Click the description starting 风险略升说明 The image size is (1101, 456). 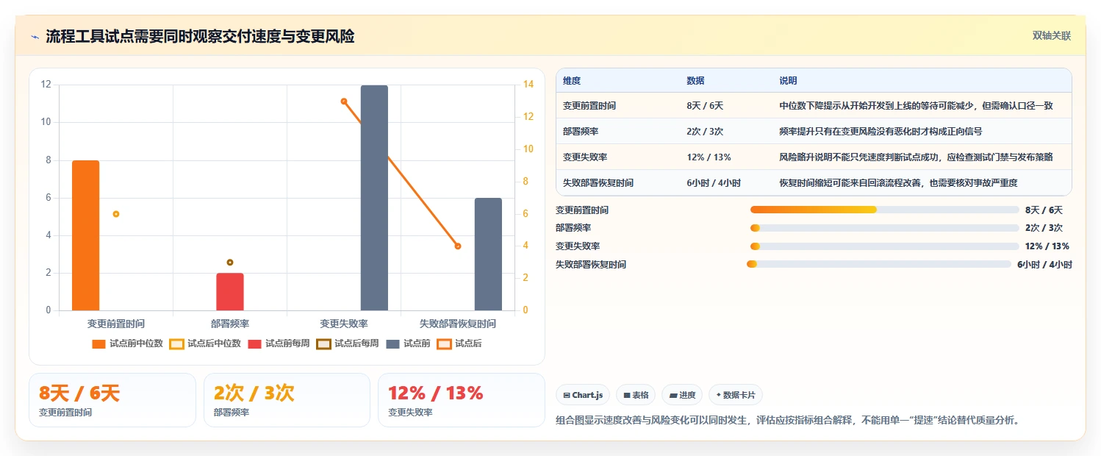tap(916, 157)
